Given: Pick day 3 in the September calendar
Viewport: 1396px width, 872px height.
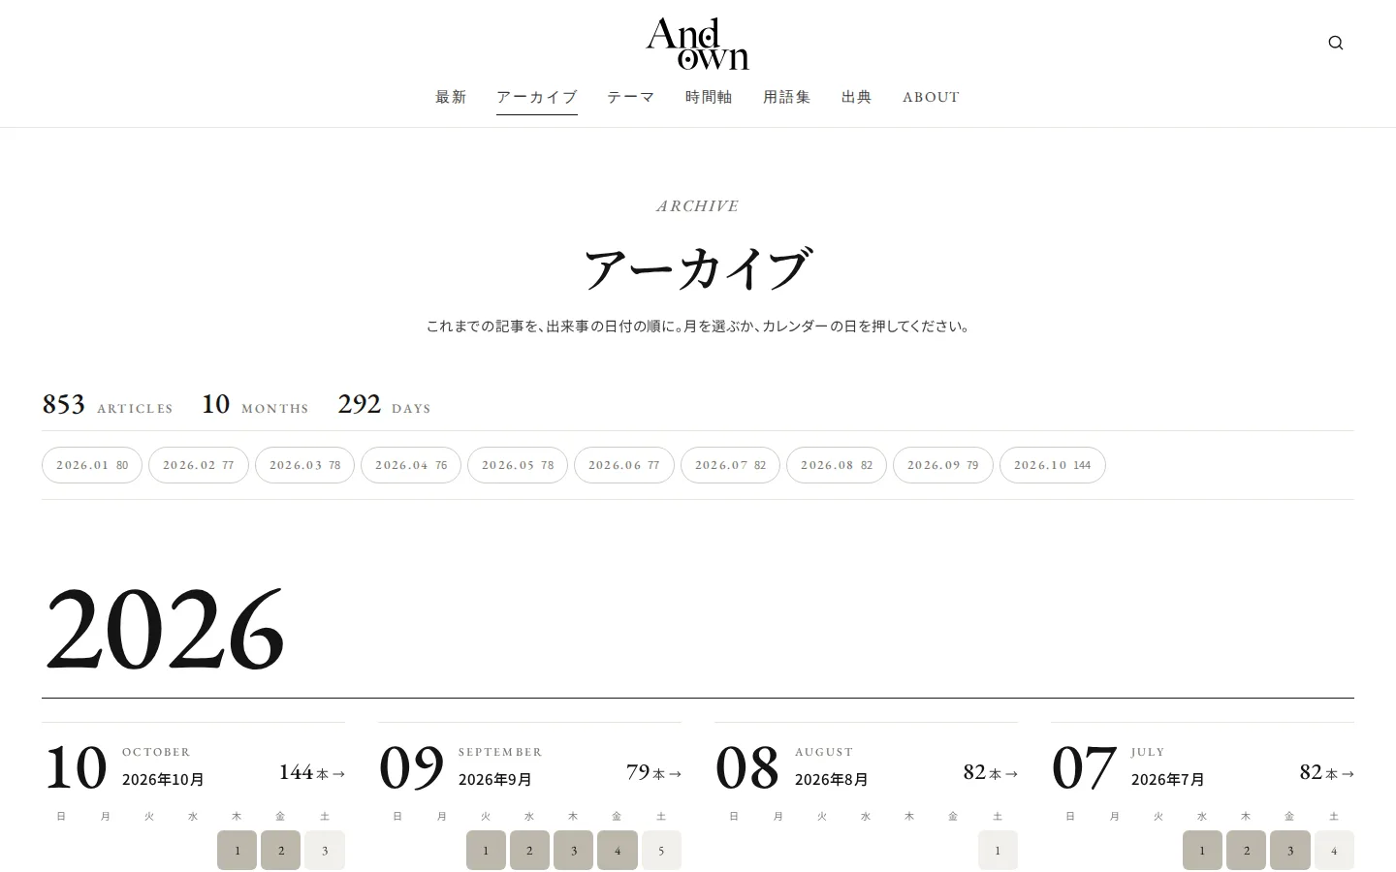Looking at the screenshot, I should click(x=574, y=851).
